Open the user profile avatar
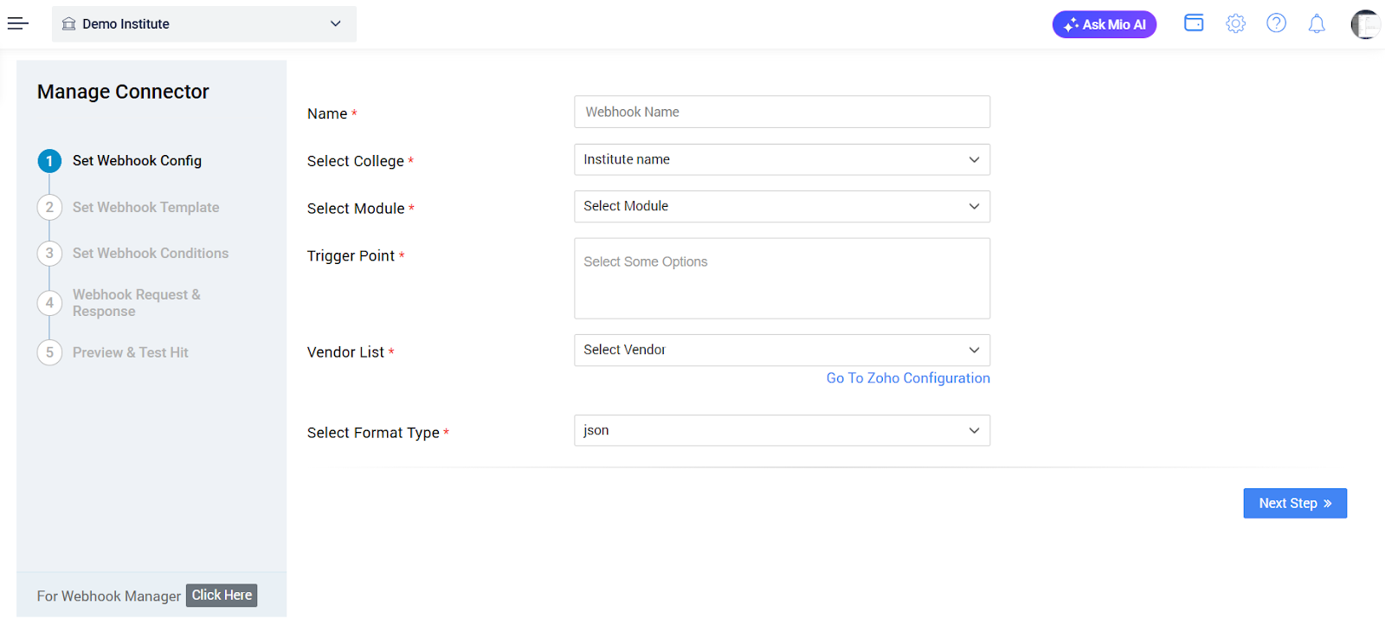1385x638 pixels. (x=1365, y=24)
